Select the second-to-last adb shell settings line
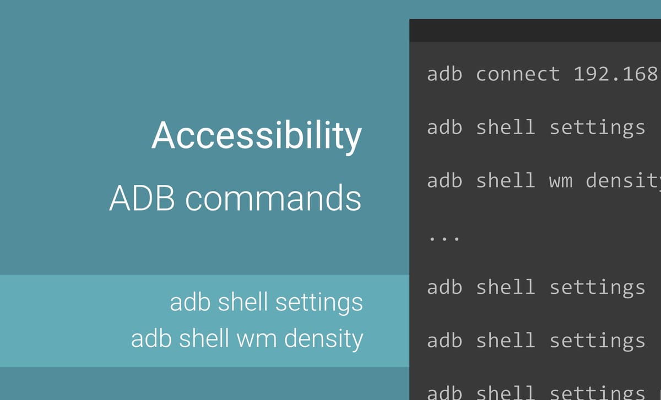Screen dimensions: 661x400 pyautogui.click(x=536, y=341)
